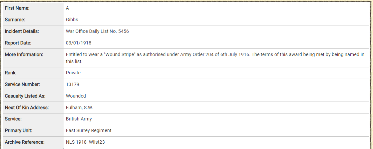
Task: Click the First Name label
Action: pos(17,8)
